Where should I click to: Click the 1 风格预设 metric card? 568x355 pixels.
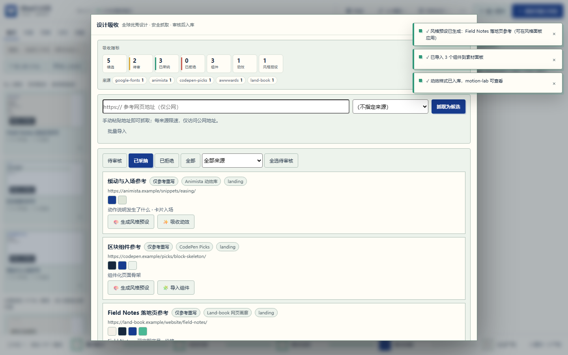271,64
